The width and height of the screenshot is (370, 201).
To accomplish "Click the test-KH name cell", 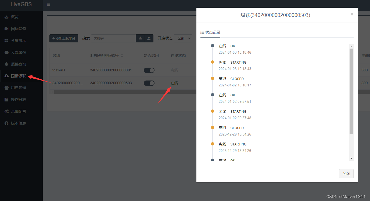I will (x=59, y=70).
